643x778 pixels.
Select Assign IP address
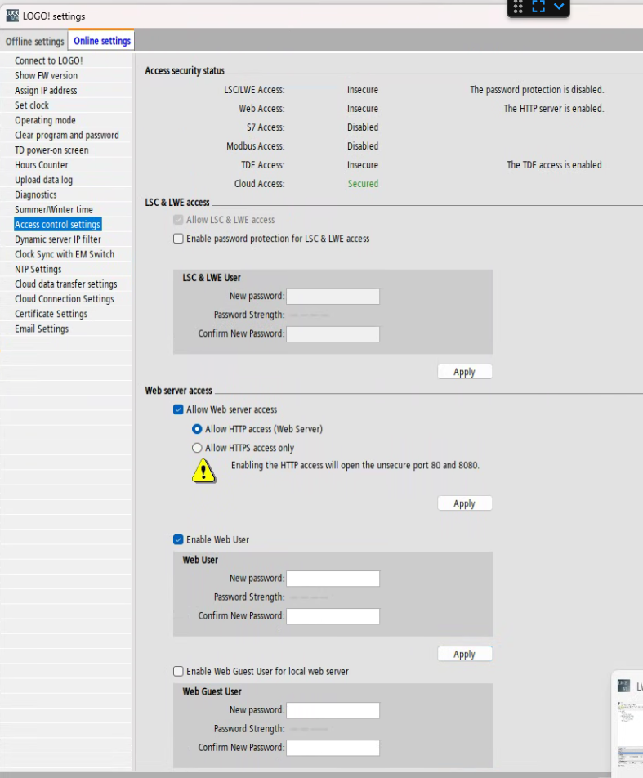[46, 90]
